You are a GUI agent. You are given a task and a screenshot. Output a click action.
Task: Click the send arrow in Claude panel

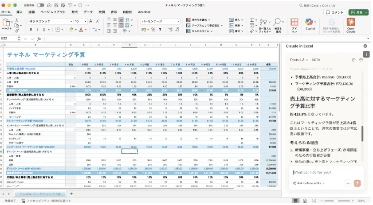click(x=357, y=183)
